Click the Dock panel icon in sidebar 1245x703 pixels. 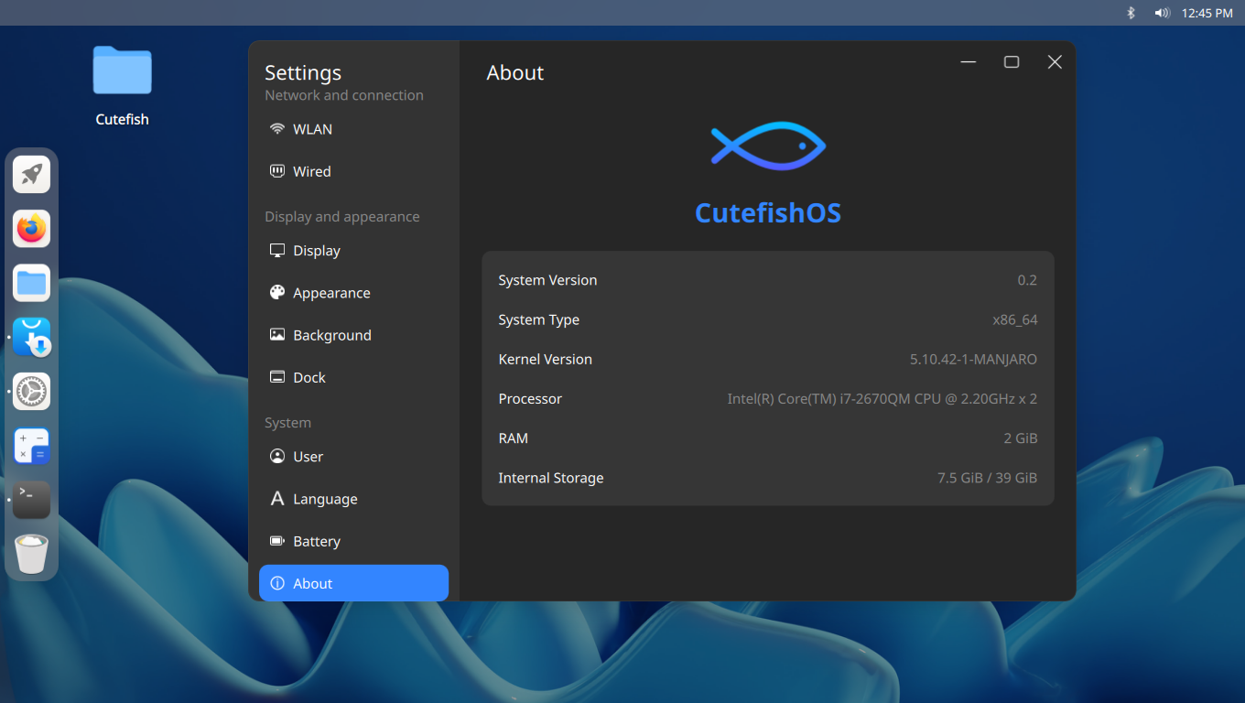click(x=277, y=377)
